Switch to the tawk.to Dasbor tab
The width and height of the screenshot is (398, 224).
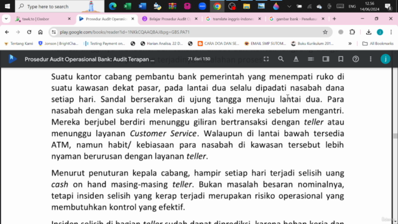coord(43,19)
